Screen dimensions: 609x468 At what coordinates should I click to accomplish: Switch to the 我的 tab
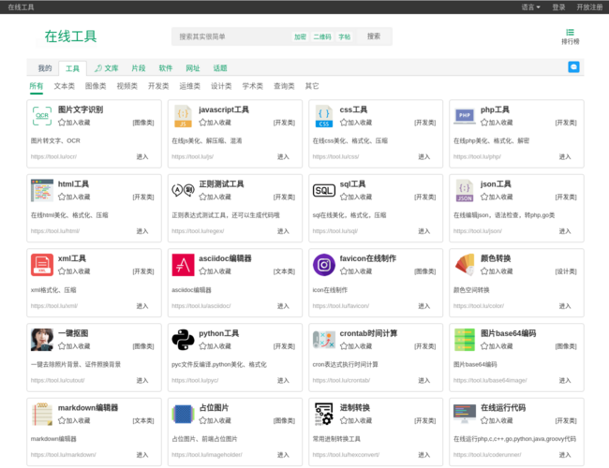(45, 68)
